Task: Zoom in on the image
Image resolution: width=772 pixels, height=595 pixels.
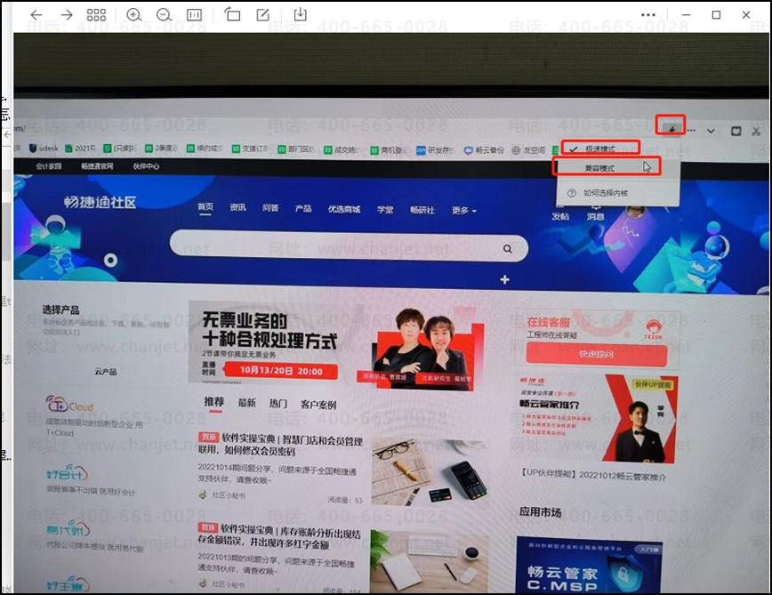Action: (133, 15)
